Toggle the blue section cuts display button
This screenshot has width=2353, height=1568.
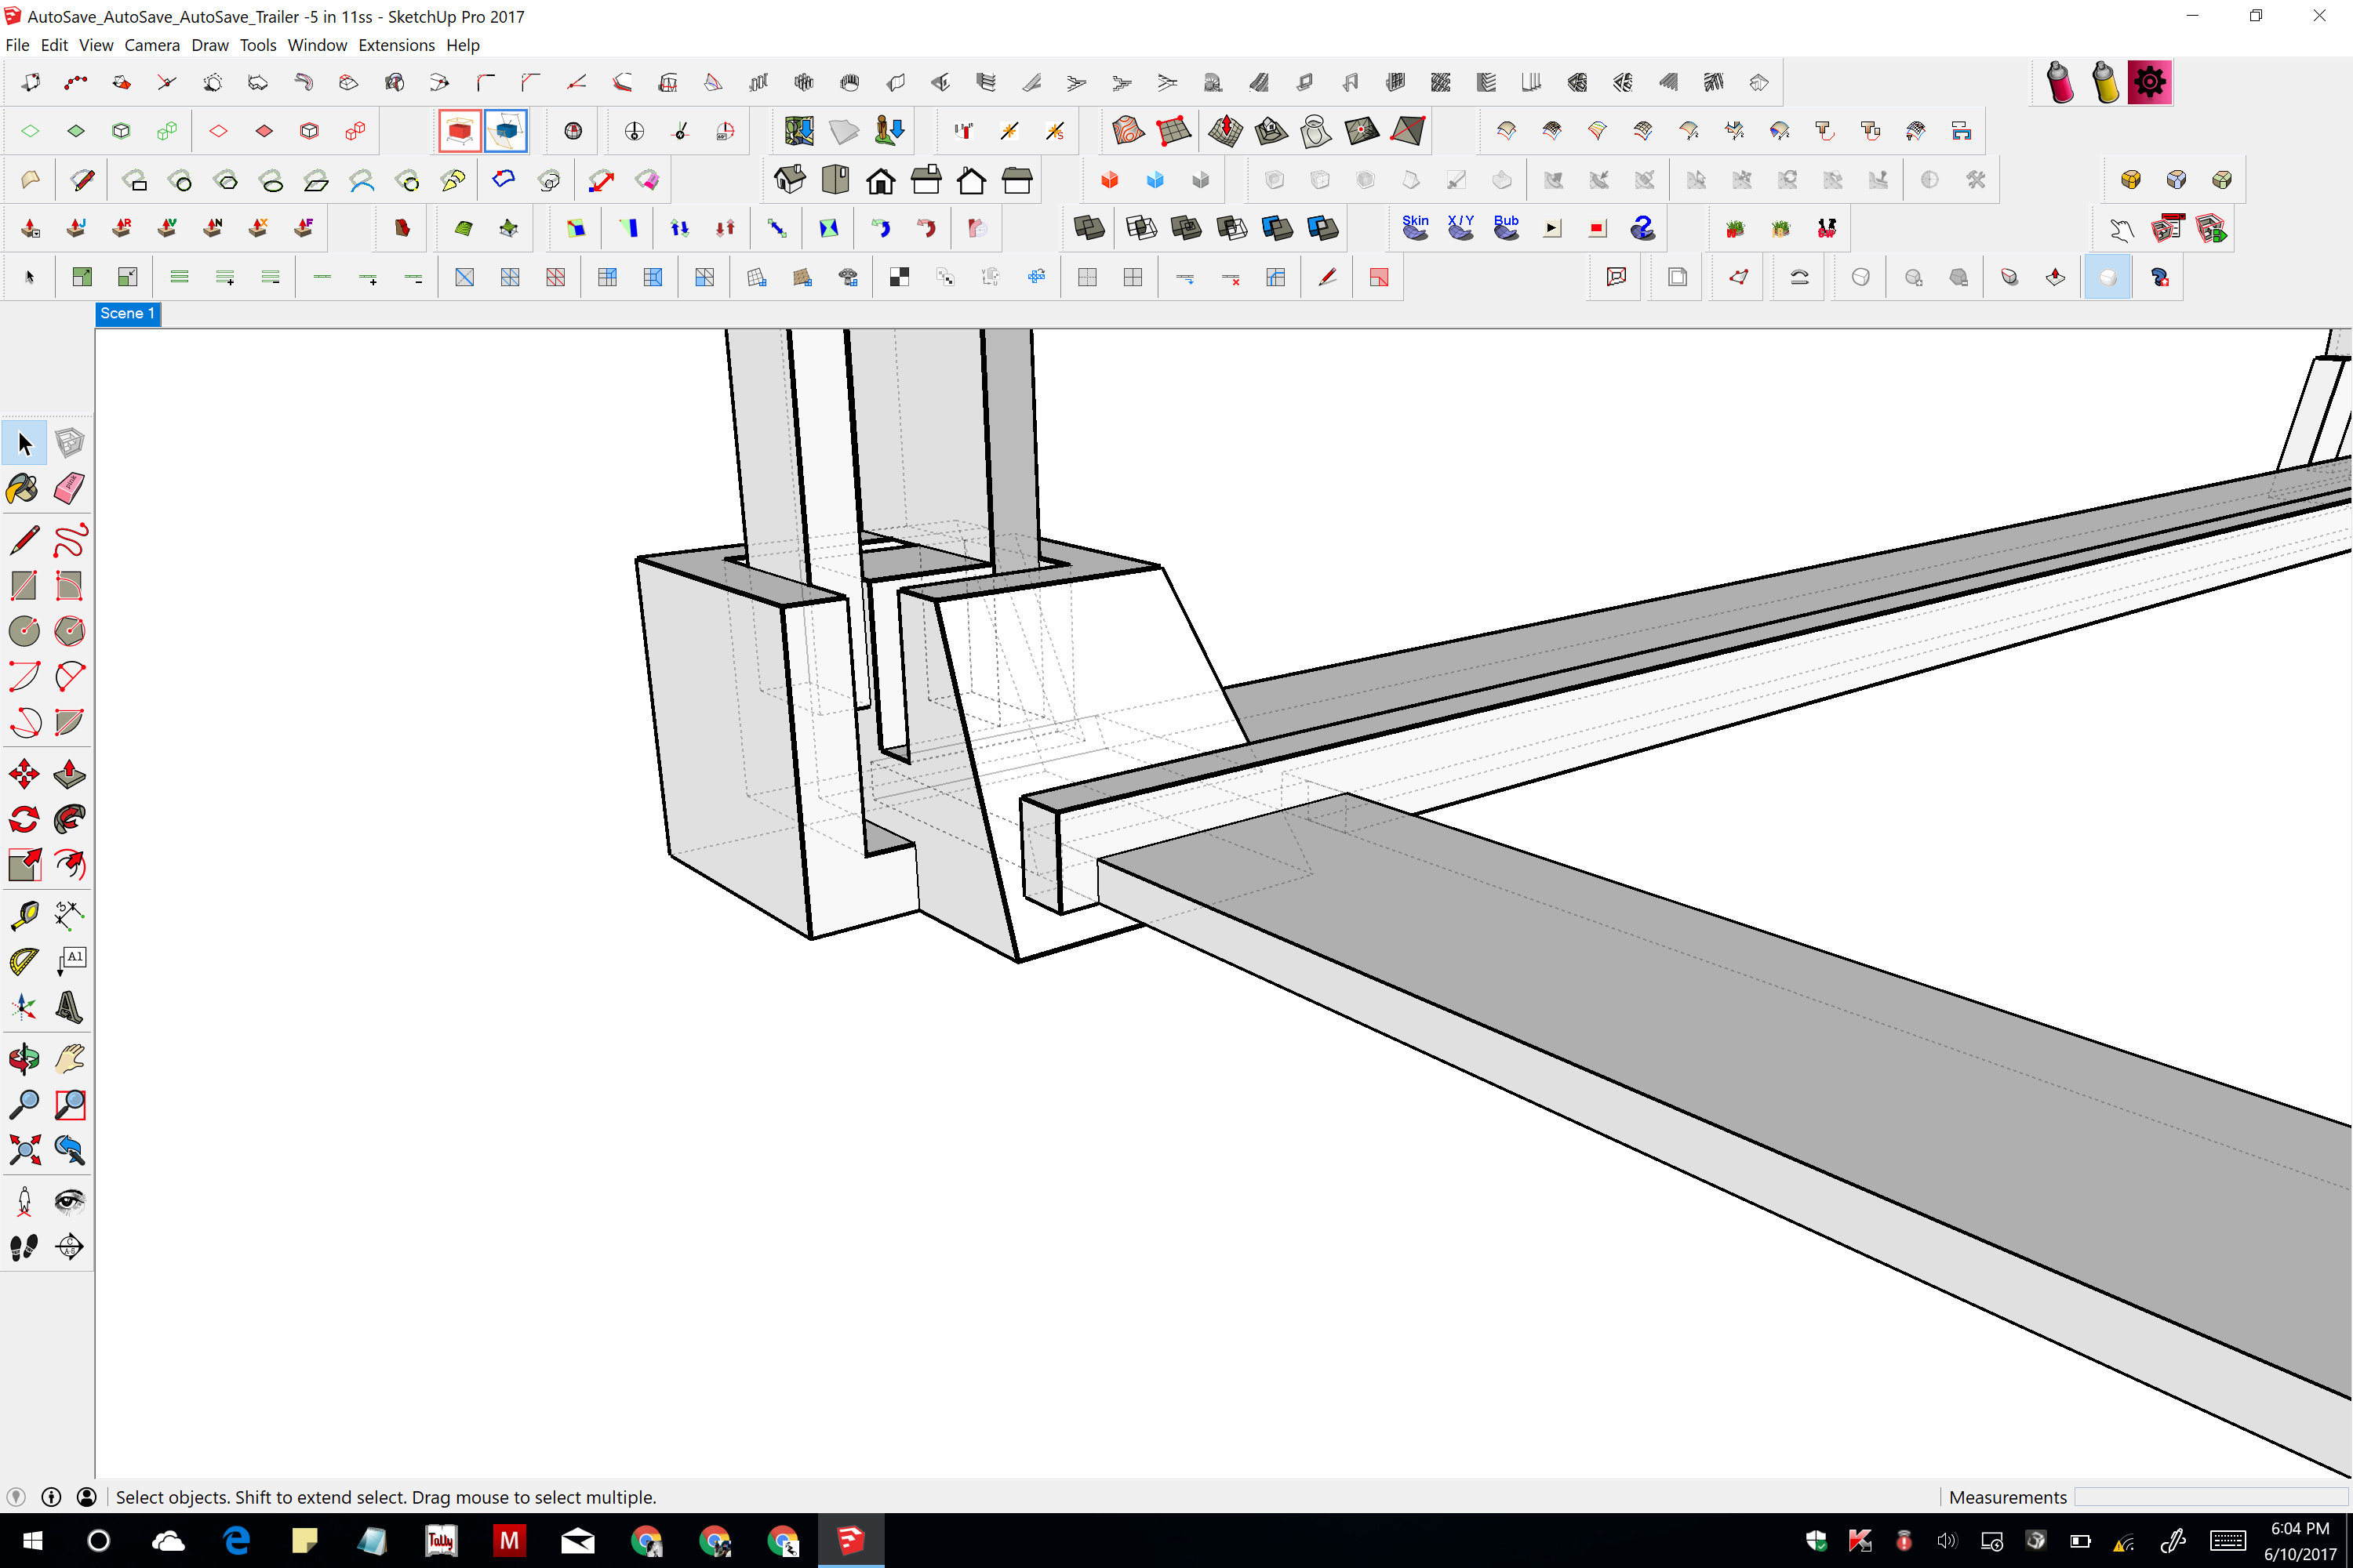506,131
